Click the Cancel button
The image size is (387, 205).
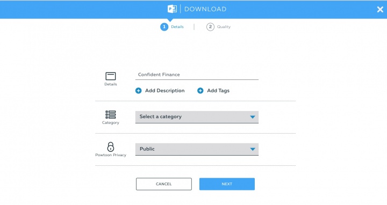pyautogui.click(x=163, y=184)
